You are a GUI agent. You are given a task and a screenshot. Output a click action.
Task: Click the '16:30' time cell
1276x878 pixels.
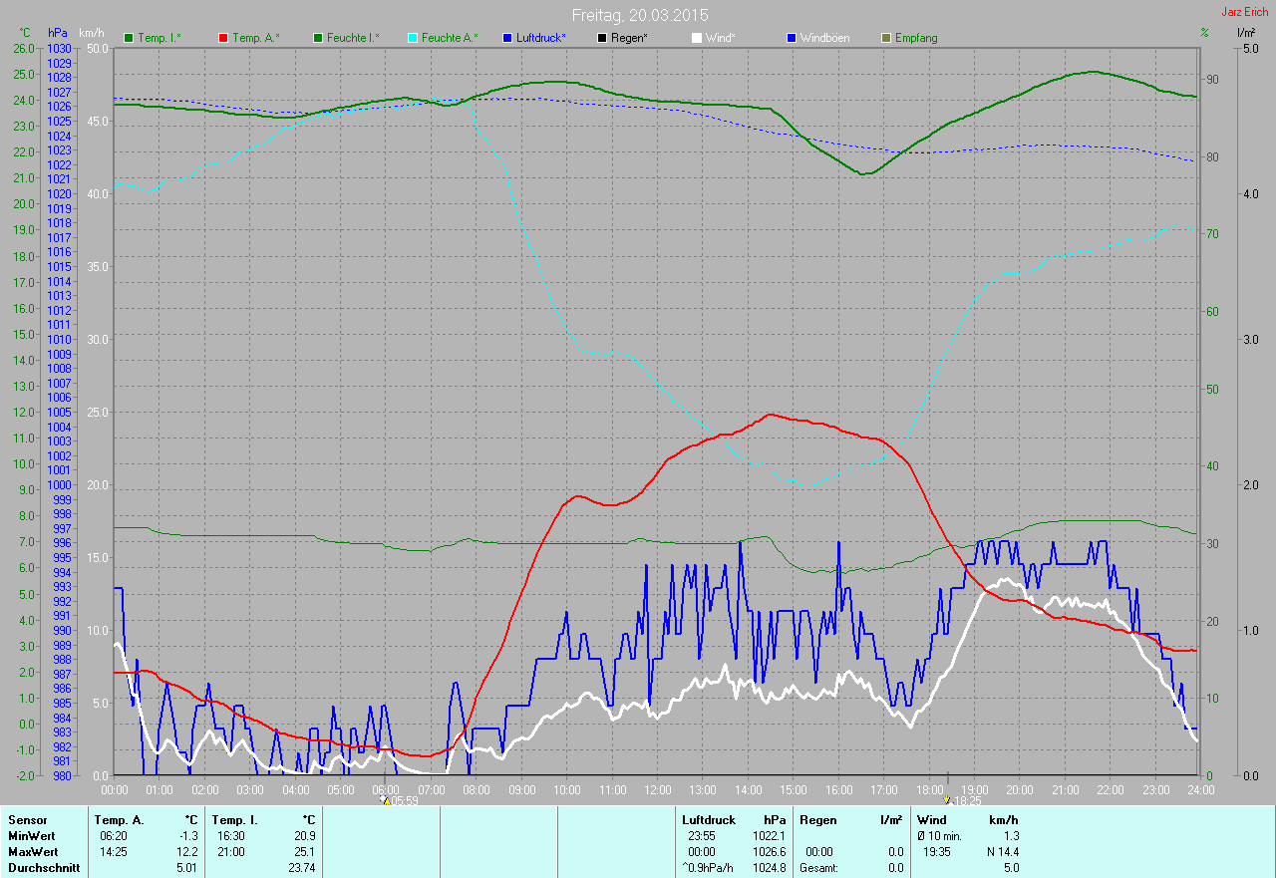(x=230, y=836)
